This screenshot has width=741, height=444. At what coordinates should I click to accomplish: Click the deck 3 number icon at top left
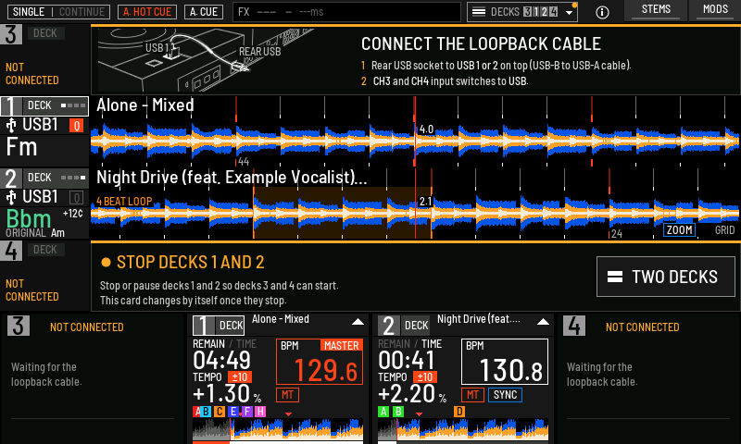click(11, 34)
